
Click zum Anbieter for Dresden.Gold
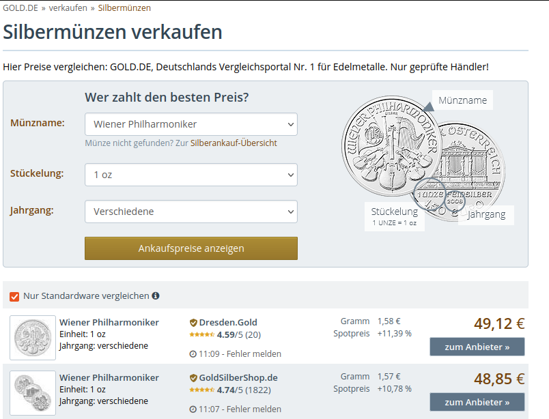point(477,347)
